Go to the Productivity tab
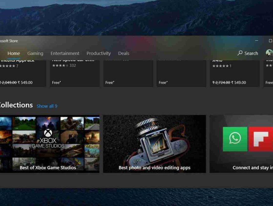Viewport: 273px width, 206px height. click(x=98, y=53)
